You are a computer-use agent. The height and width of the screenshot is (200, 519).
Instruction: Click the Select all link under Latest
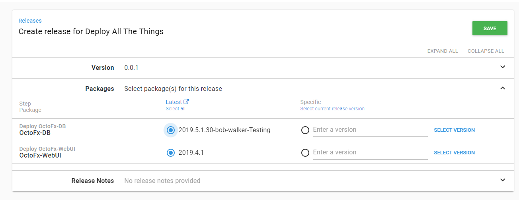(175, 109)
